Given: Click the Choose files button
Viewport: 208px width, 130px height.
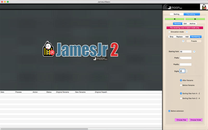Looking at the screenshot, I should pos(181,120).
